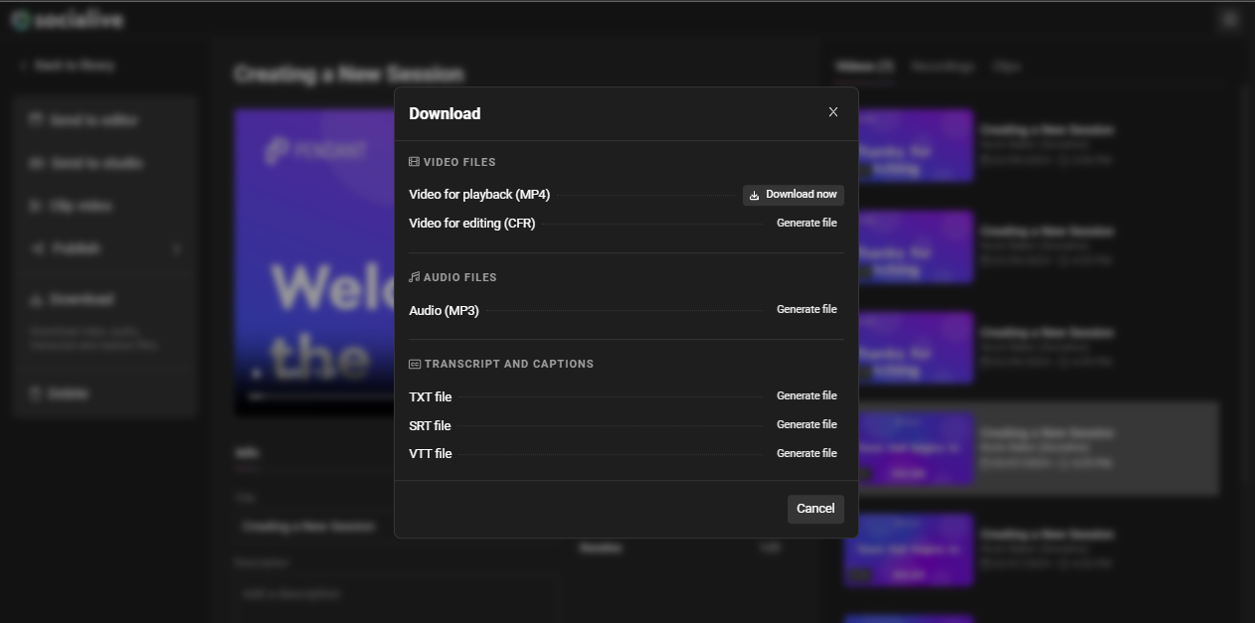1255x623 pixels.
Task: Close the Download dialog with the X icon
Action: [x=833, y=112]
